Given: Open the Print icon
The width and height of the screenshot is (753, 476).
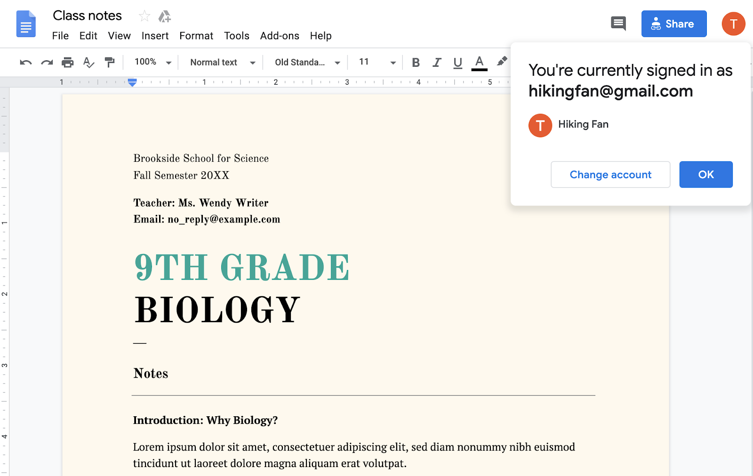Looking at the screenshot, I should [68, 62].
